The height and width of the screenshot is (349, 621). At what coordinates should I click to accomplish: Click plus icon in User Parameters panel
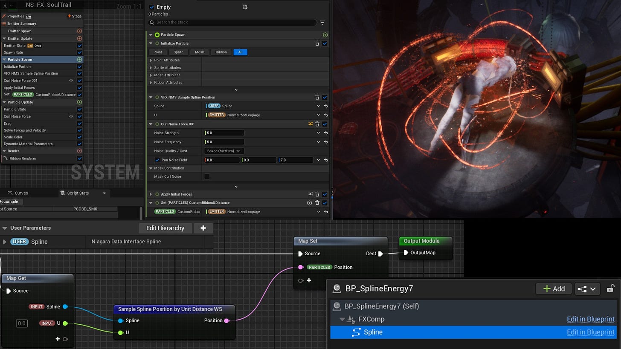click(203, 228)
